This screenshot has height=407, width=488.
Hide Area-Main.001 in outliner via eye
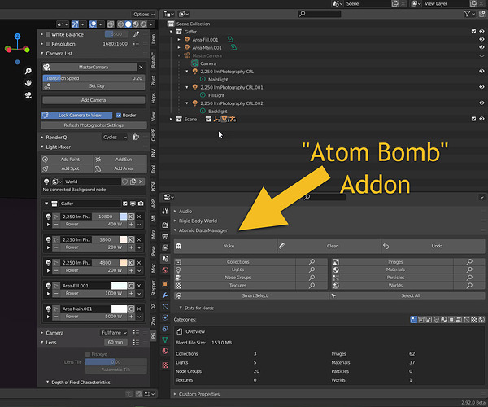tap(481, 47)
